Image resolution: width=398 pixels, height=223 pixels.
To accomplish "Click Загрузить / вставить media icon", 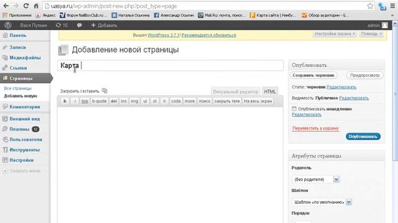I will tap(104, 90).
